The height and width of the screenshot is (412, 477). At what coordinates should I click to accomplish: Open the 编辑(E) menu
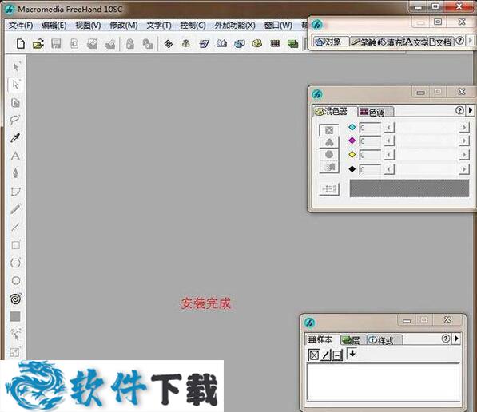(x=54, y=26)
